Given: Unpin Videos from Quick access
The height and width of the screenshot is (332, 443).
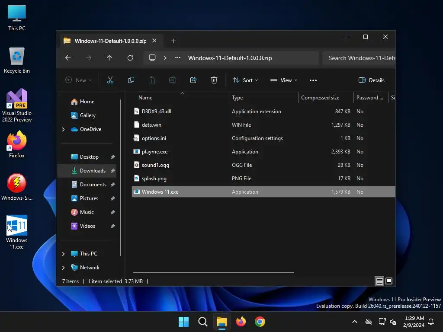Looking at the screenshot, I should (112, 226).
